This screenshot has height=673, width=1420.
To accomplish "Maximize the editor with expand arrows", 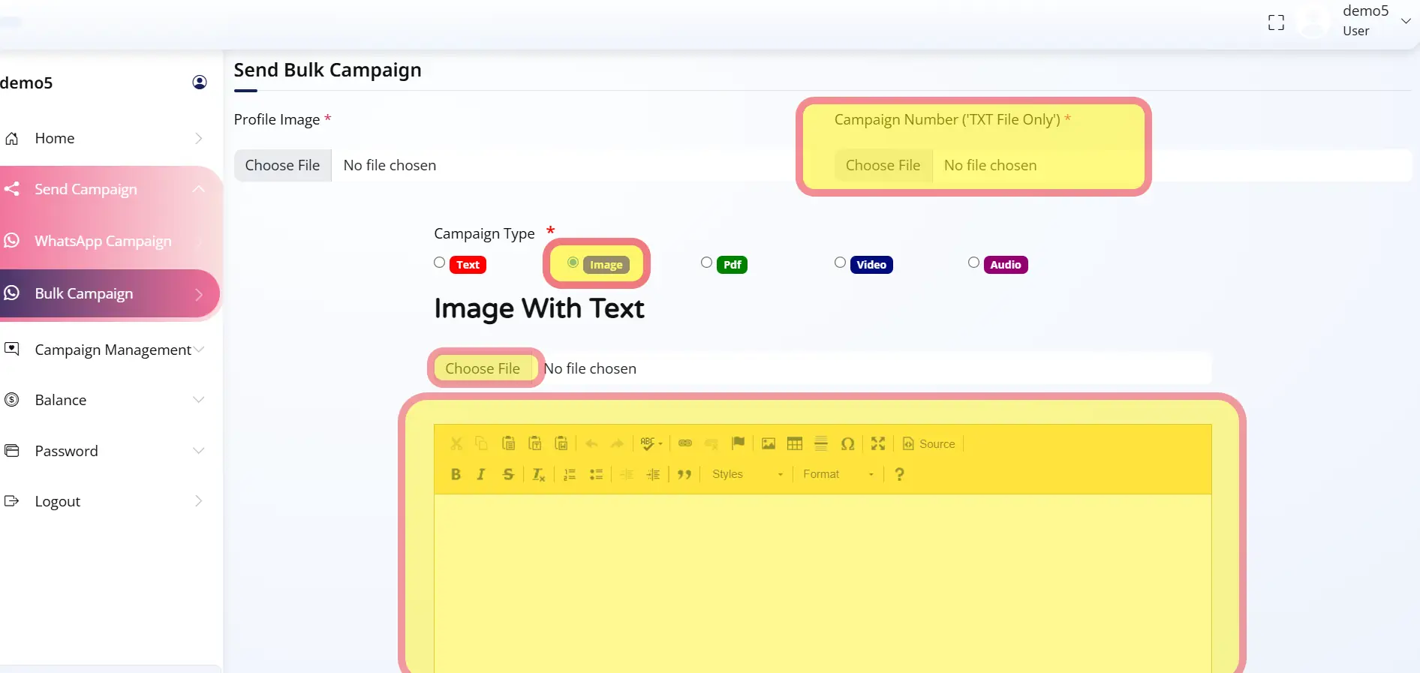I will coord(878,443).
